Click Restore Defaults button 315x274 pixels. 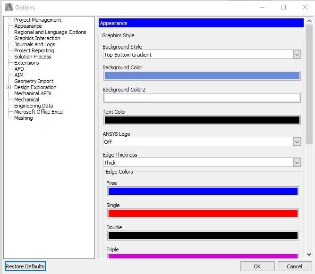pyautogui.click(x=25, y=266)
